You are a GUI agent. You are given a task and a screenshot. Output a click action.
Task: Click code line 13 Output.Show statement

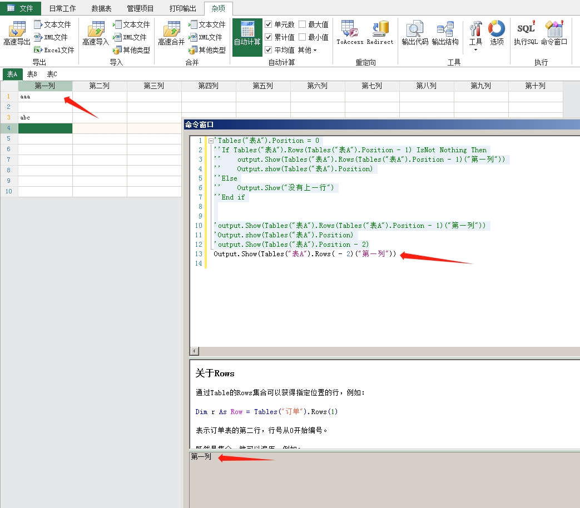(x=304, y=253)
